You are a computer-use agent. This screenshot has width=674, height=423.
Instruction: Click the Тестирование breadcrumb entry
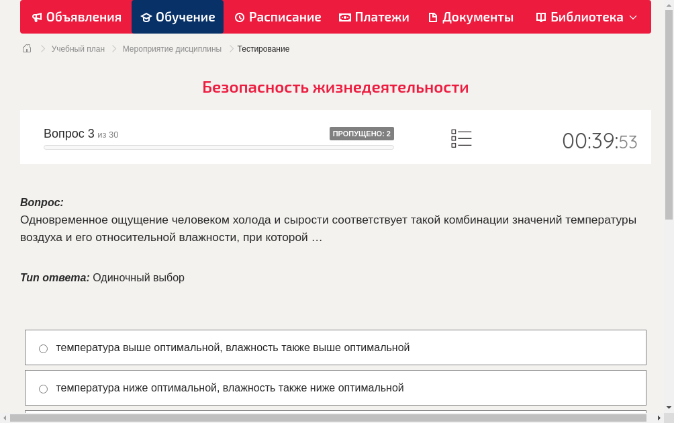262,48
